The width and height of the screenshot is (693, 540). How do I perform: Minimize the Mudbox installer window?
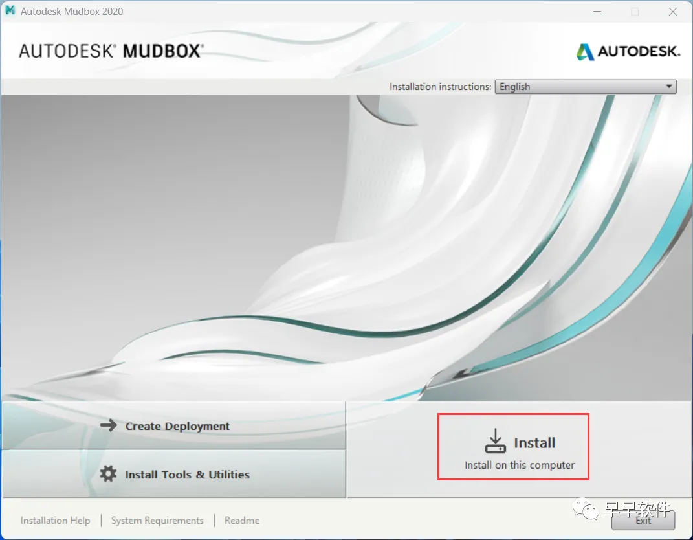pos(597,12)
